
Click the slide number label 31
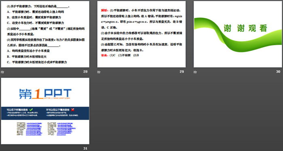pos(85,148)
